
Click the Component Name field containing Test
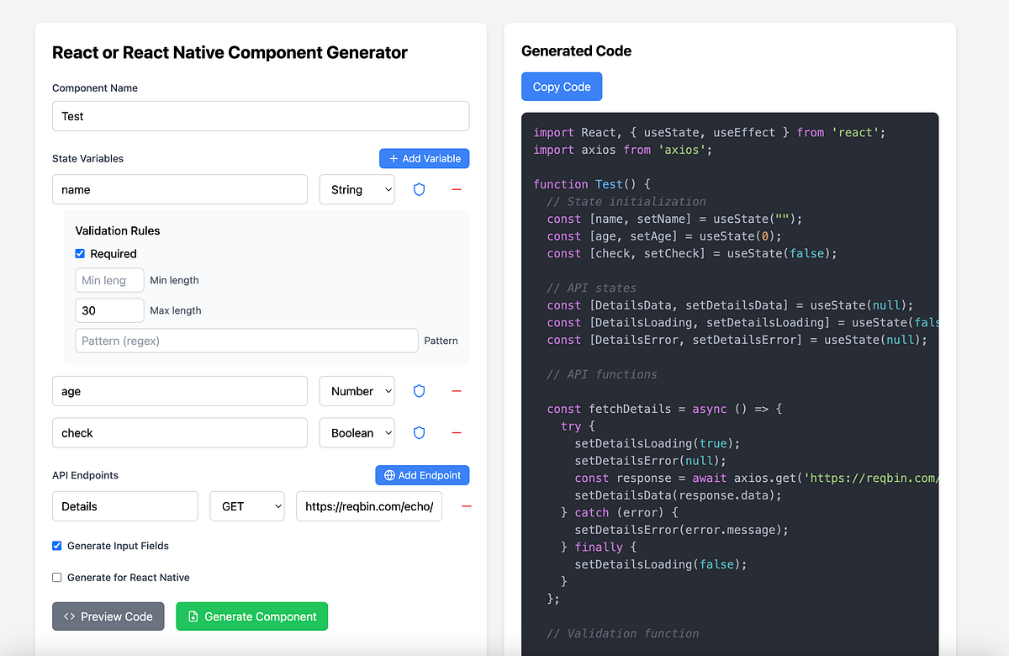pos(261,116)
